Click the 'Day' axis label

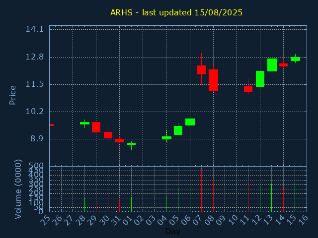click(x=172, y=231)
